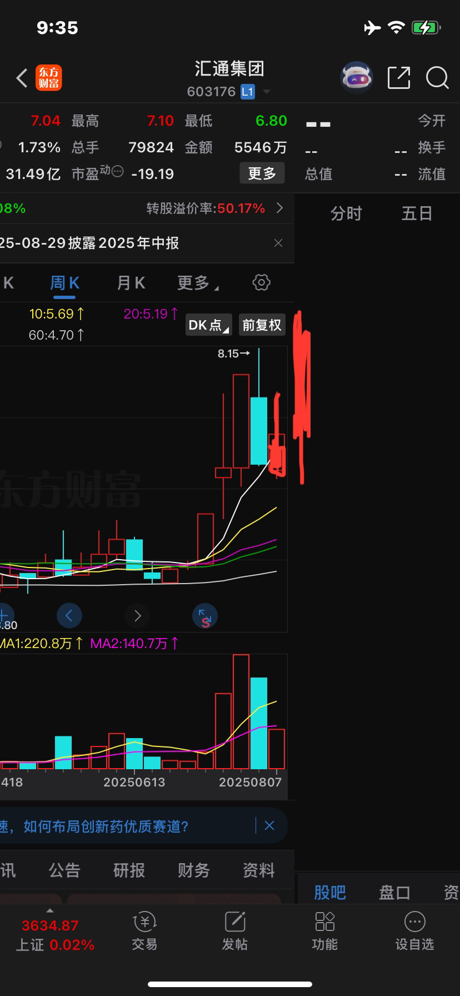Open the search magnifier icon
The width and height of the screenshot is (460, 996).
[437, 78]
